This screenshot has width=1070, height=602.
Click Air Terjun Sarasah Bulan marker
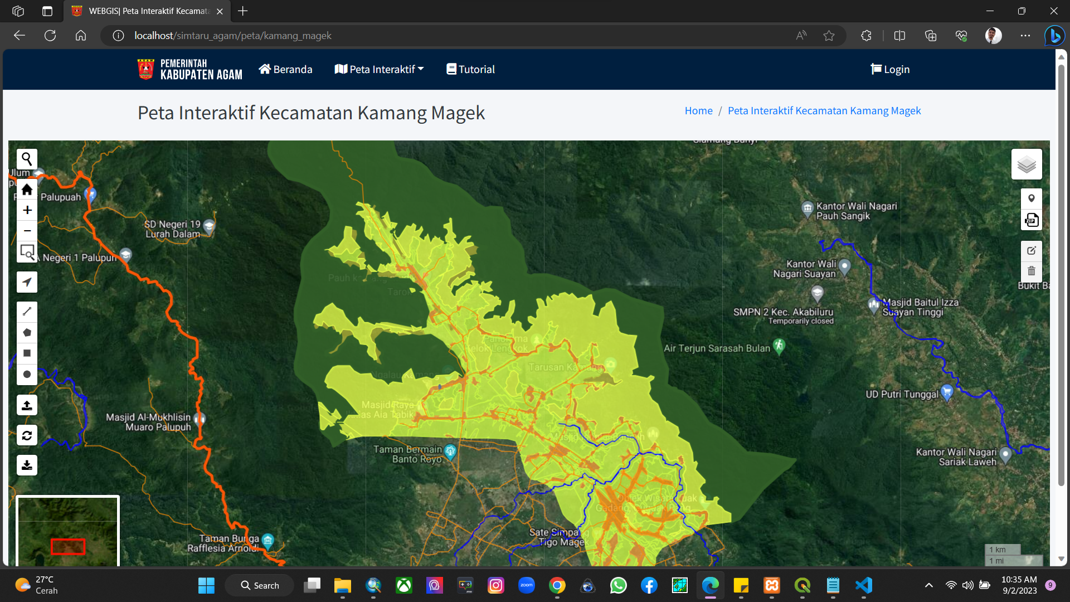tap(779, 346)
